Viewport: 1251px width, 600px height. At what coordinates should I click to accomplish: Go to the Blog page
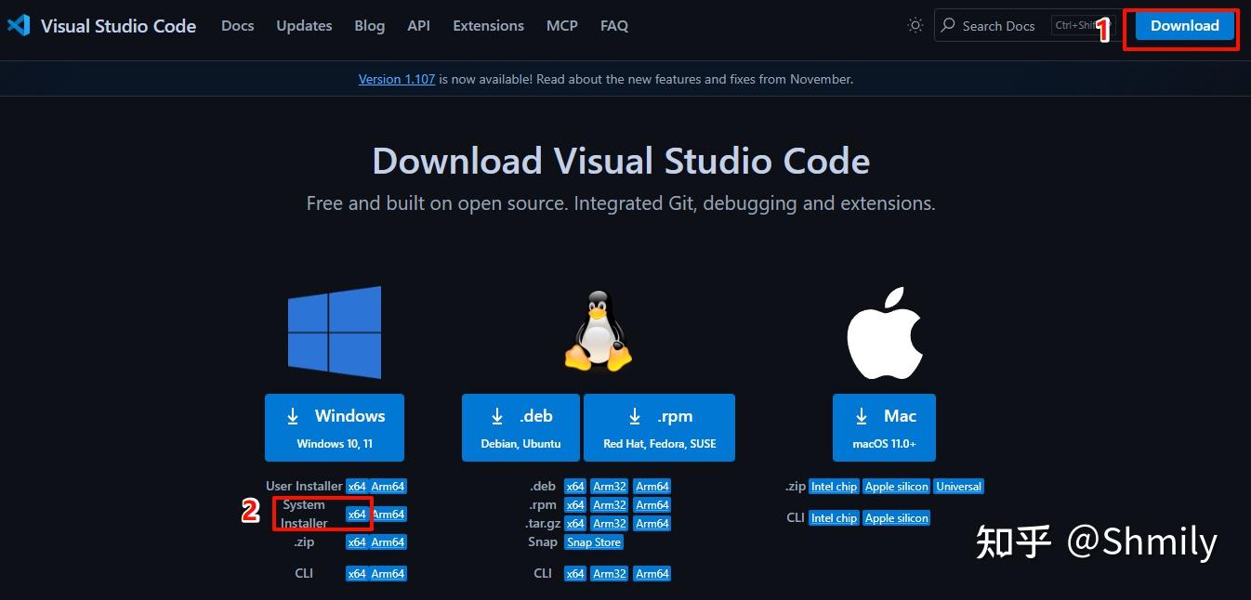[x=370, y=26]
